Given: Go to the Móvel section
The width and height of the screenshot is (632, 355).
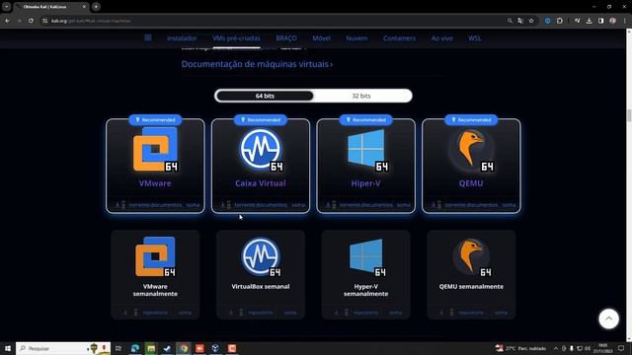Looking at the screenshot, I should pos(321,38).
